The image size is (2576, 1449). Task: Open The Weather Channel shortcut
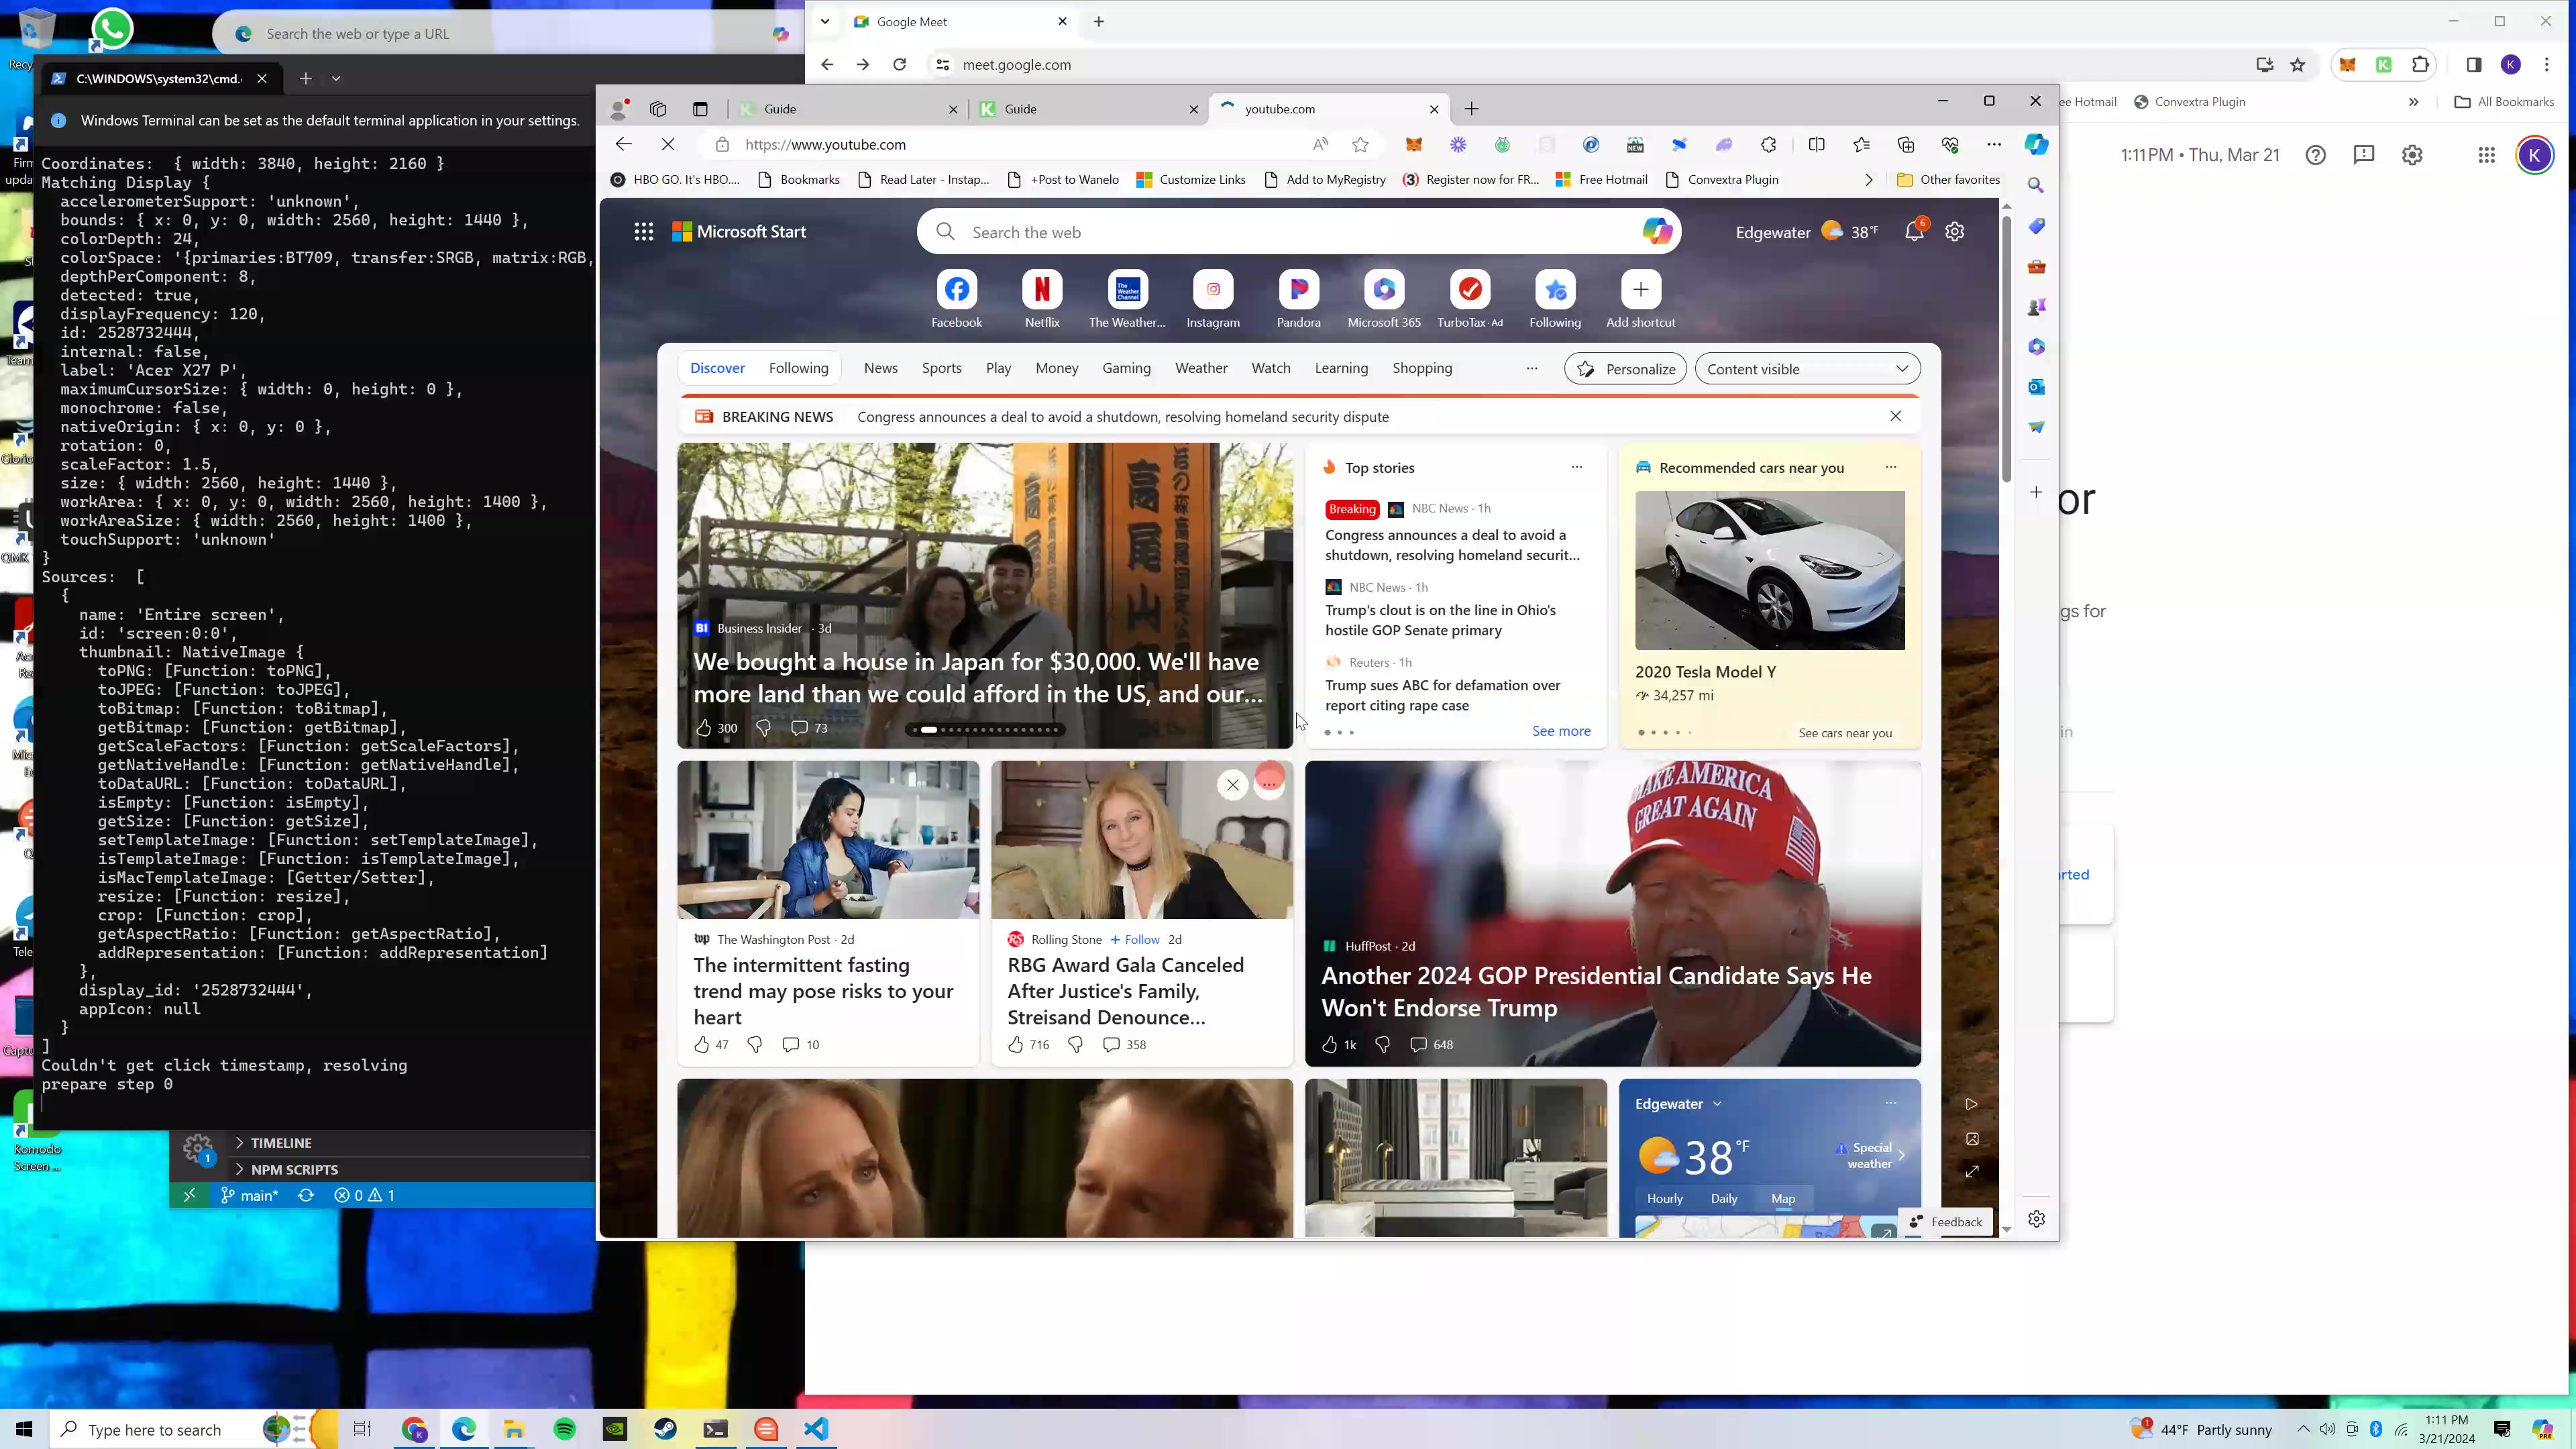(x=1127, y=290)
